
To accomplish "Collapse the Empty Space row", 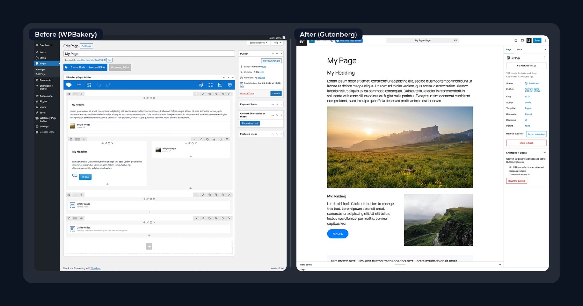I will 196,195.
